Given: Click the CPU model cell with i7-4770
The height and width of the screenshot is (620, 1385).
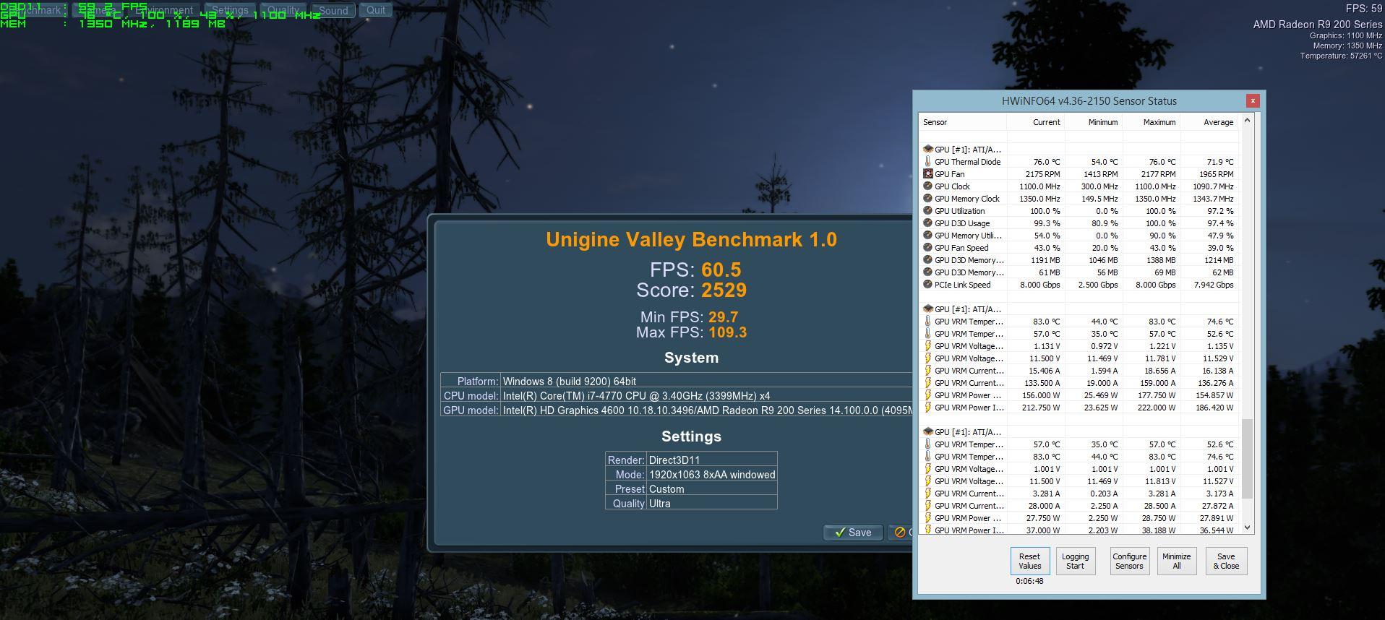Looking at the screenshot, I should coord(706,396).
